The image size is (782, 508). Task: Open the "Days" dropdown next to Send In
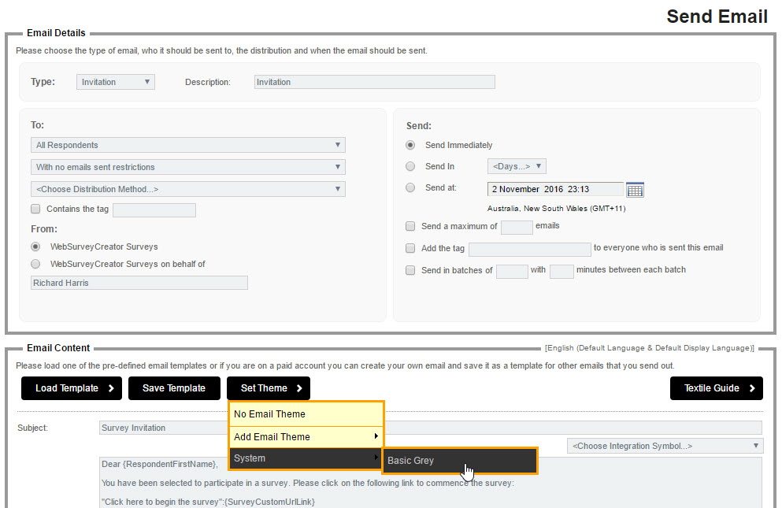tap(517, 165)
